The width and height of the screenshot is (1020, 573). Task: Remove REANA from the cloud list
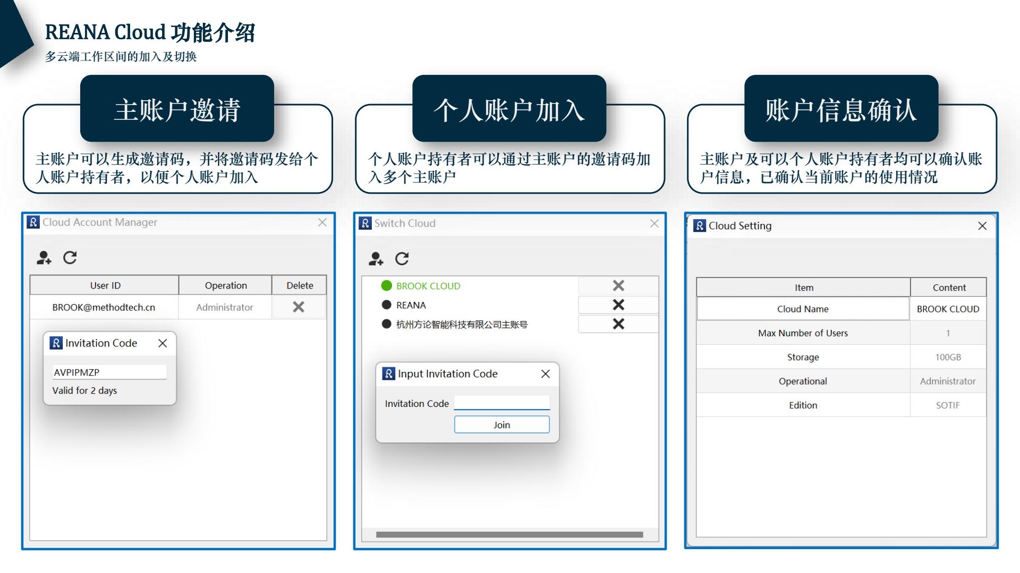[618, 305]
